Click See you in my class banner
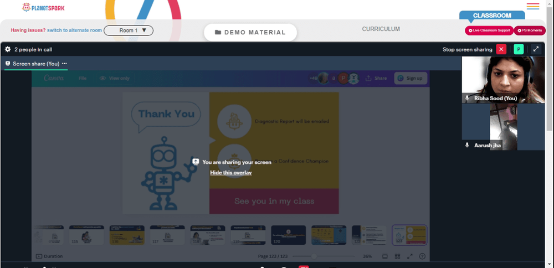Screen dimensions: 554x268 pyautogui.click(x=274, y=201)
